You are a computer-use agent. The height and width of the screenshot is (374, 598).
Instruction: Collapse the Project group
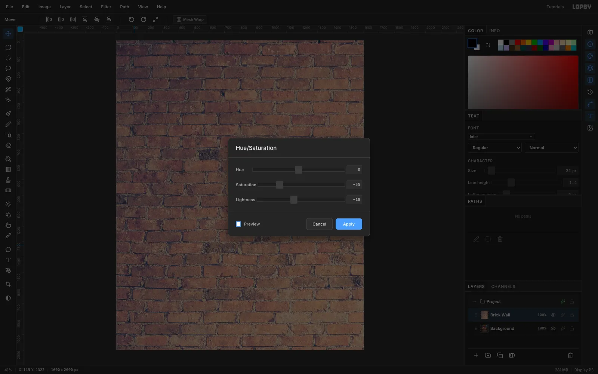click(x=475, y=301)
